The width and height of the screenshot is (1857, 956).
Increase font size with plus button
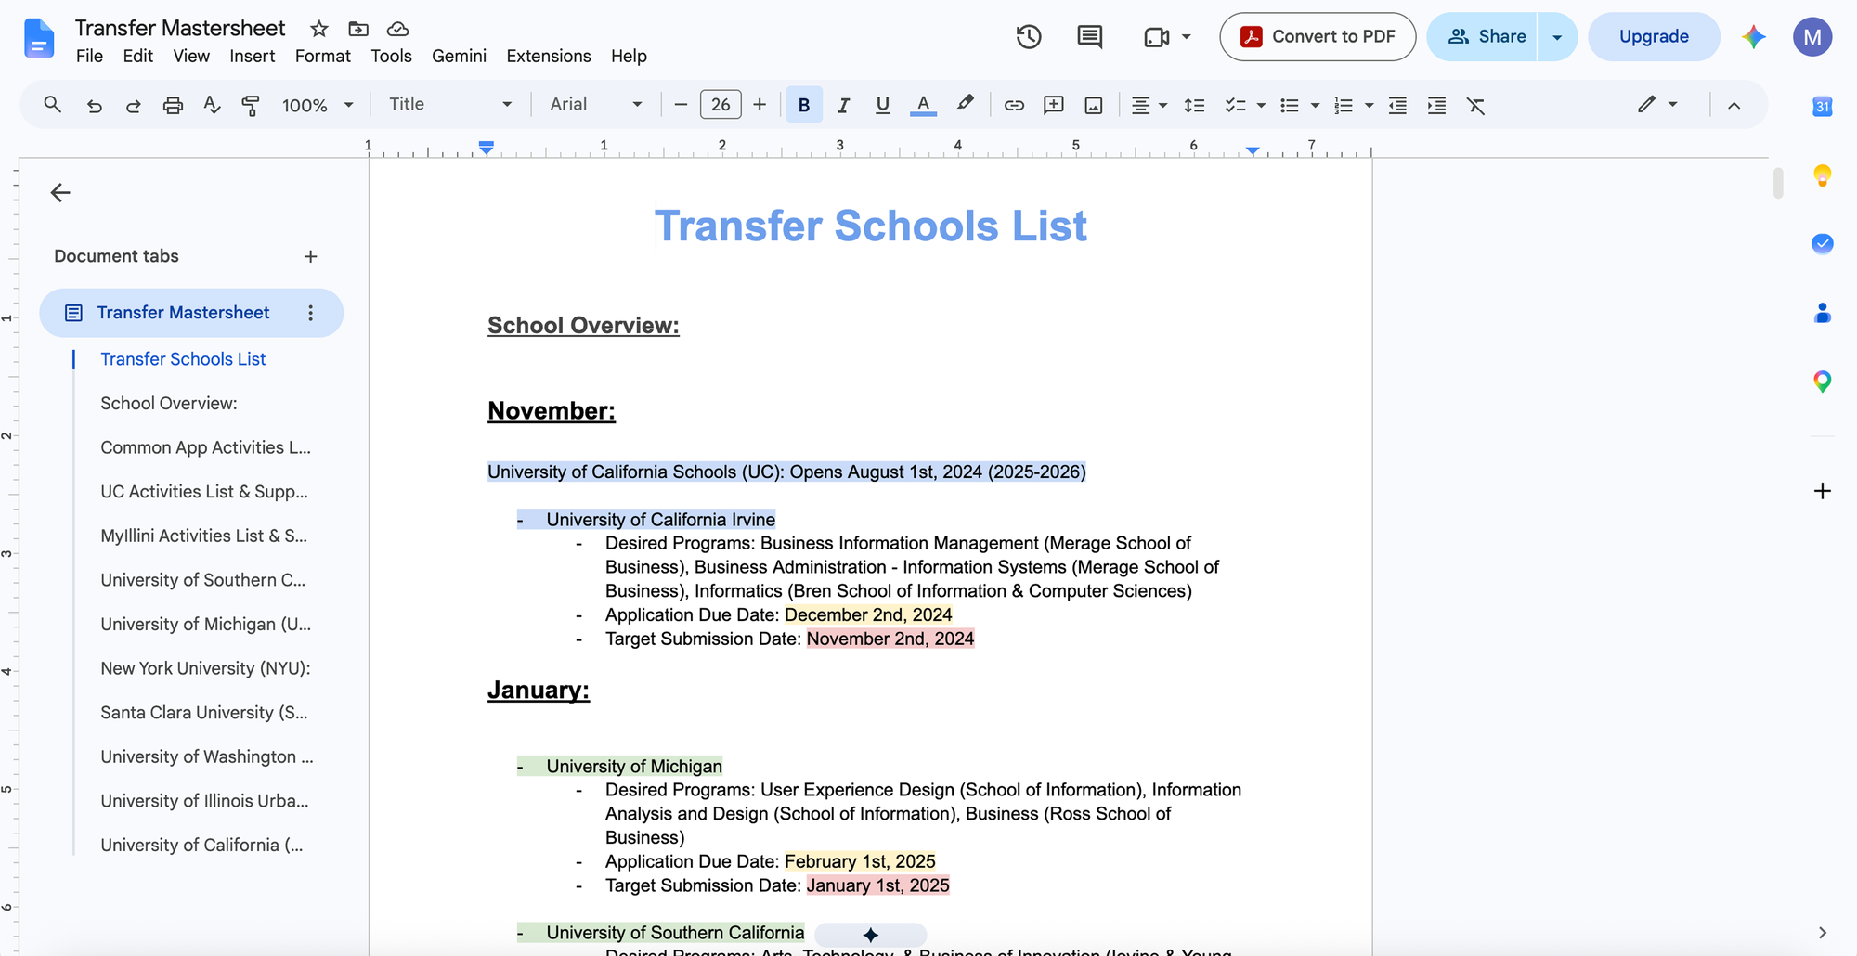point(760,105)
